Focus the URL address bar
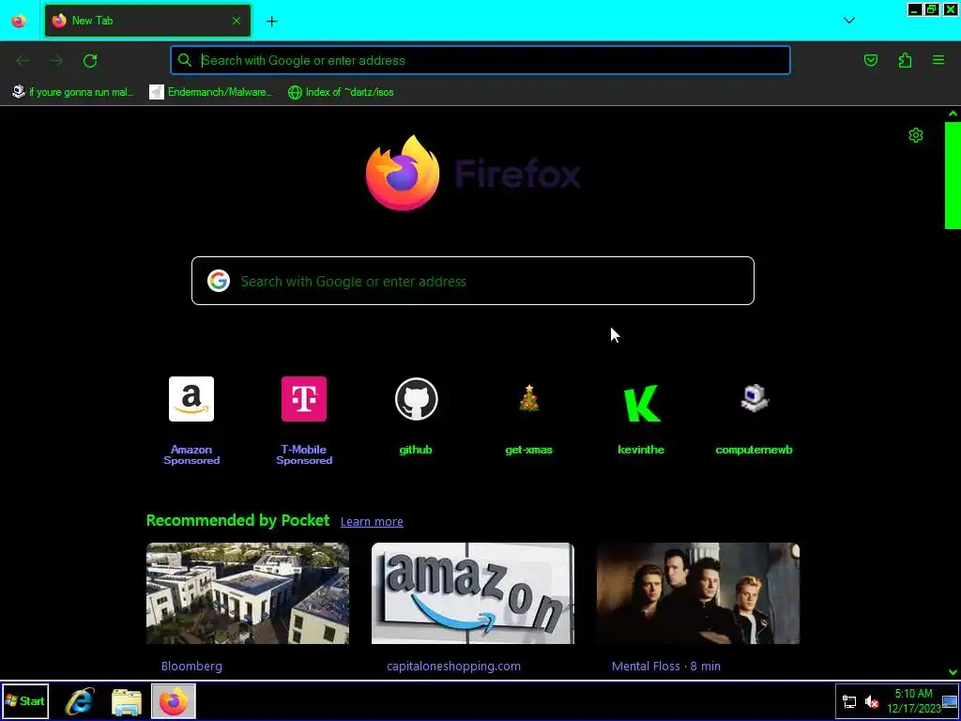Screen dimensions: 961x721 [x=480, y=60]
